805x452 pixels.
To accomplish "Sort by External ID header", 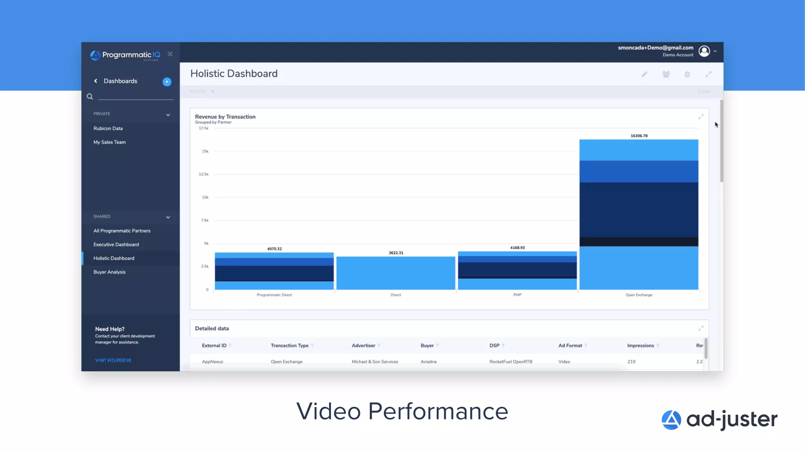I will (x=214, y=346).
